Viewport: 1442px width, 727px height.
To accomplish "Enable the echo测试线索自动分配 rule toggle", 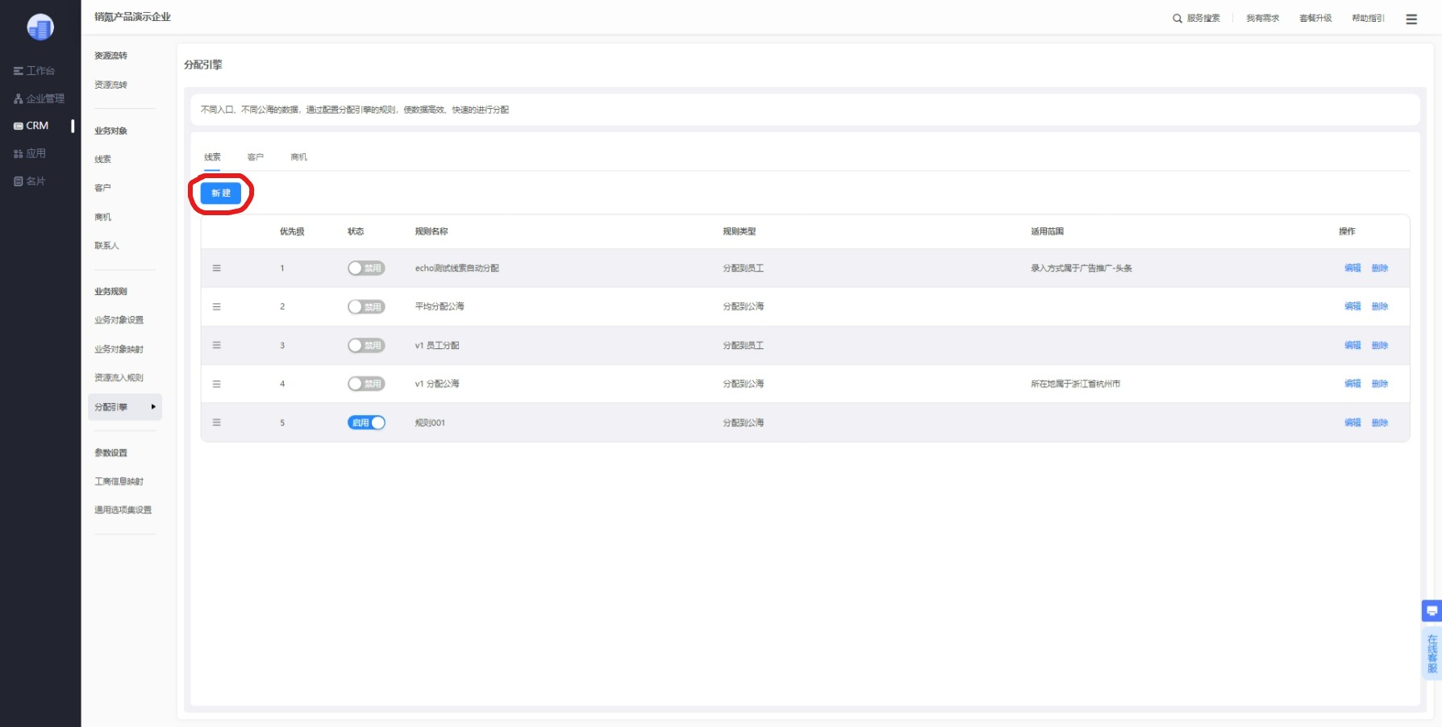I will coord(366,268).
